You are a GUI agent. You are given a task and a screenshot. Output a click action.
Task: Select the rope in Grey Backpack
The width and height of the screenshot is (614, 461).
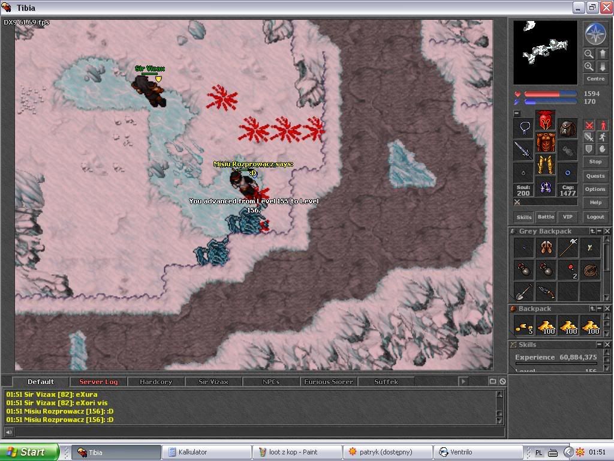(591, 270)
